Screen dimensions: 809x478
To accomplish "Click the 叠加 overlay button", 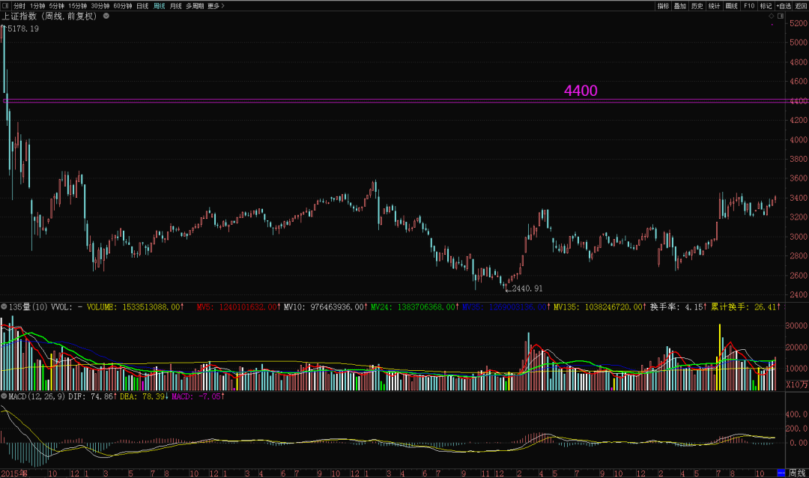I will click(x=680, y=6).
